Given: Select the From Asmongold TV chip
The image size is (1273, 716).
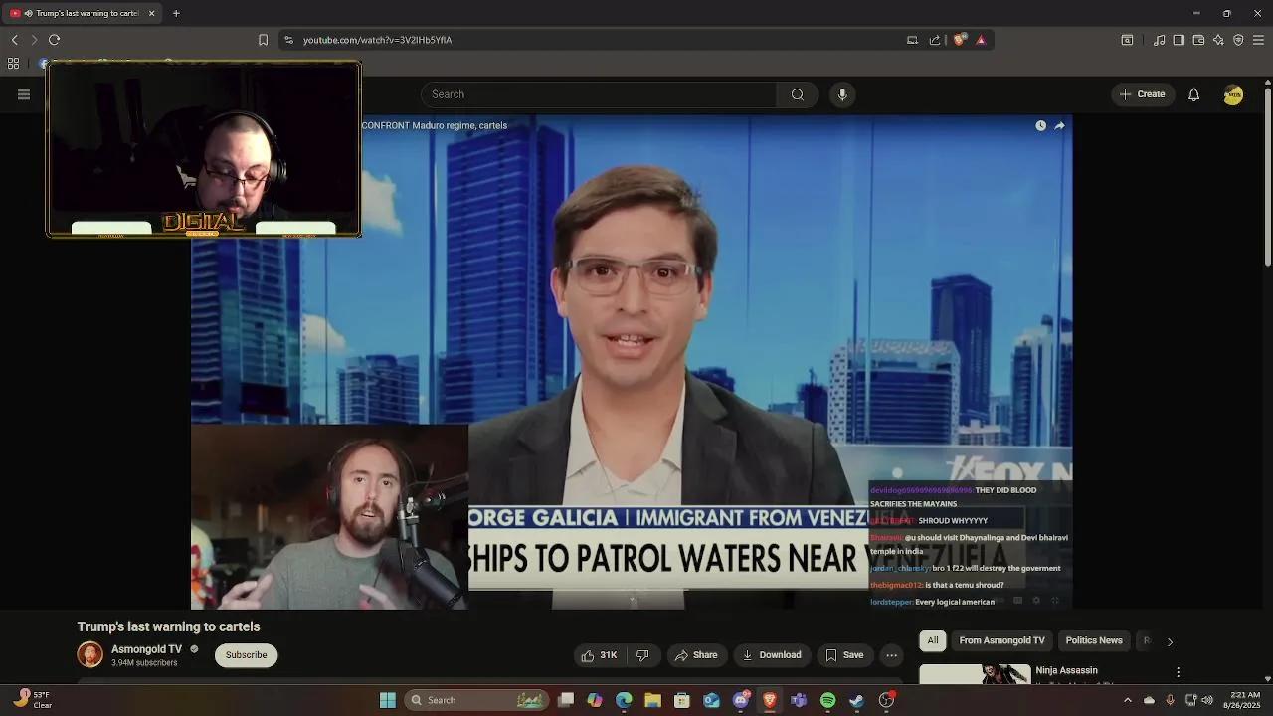Looking at the screenshot, I should click(x=1001, y=641).
